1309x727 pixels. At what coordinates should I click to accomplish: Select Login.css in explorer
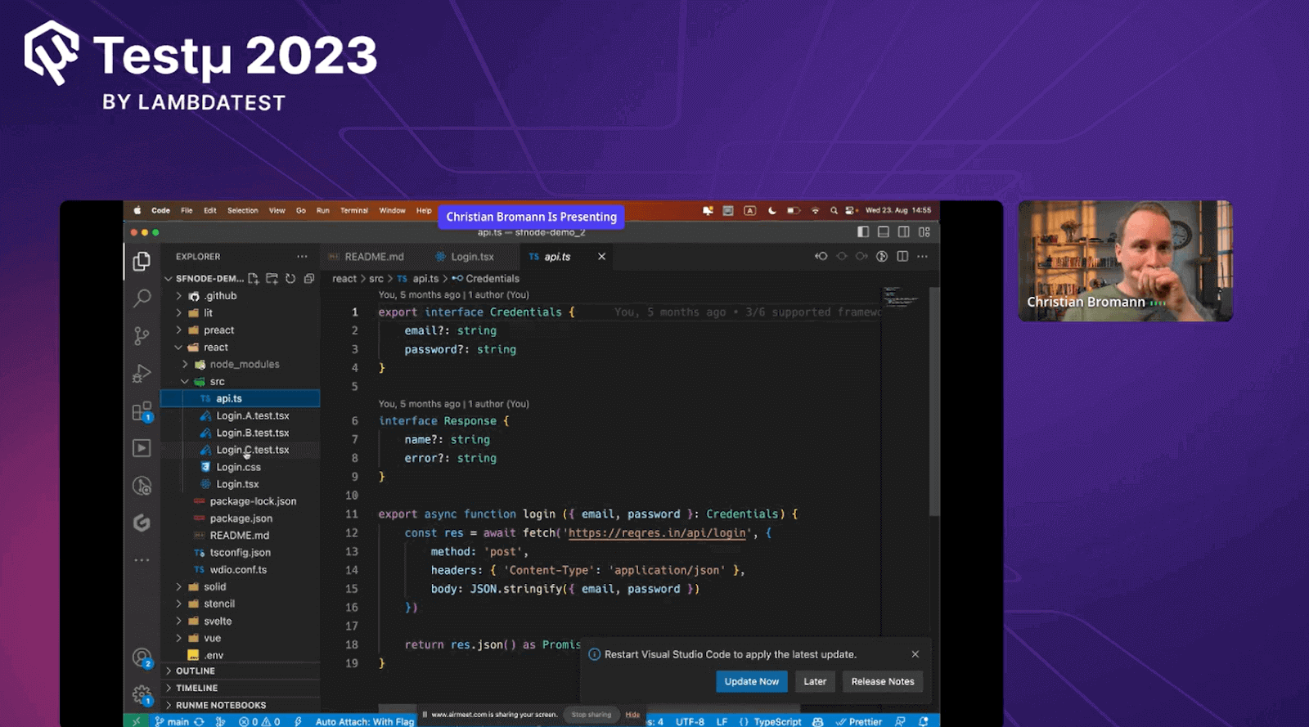click(239, 468)
